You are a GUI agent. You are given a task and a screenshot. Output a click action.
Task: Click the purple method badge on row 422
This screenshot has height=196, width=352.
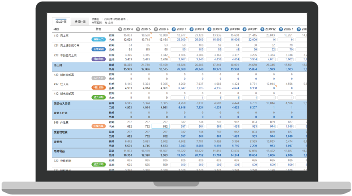(x=99, y=59)
